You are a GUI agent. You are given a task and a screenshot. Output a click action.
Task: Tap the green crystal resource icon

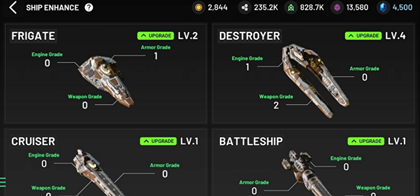(x=291, y=8)
